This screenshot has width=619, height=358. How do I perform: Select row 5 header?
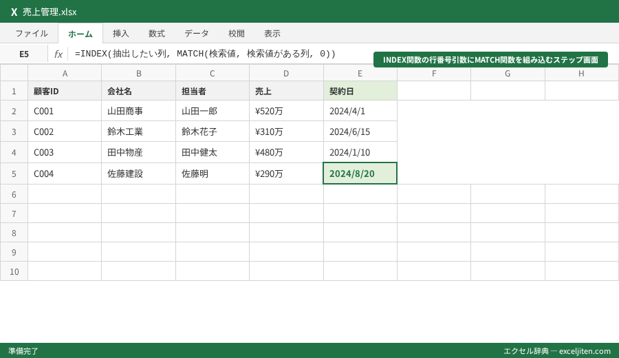click(x=14, y=173)
